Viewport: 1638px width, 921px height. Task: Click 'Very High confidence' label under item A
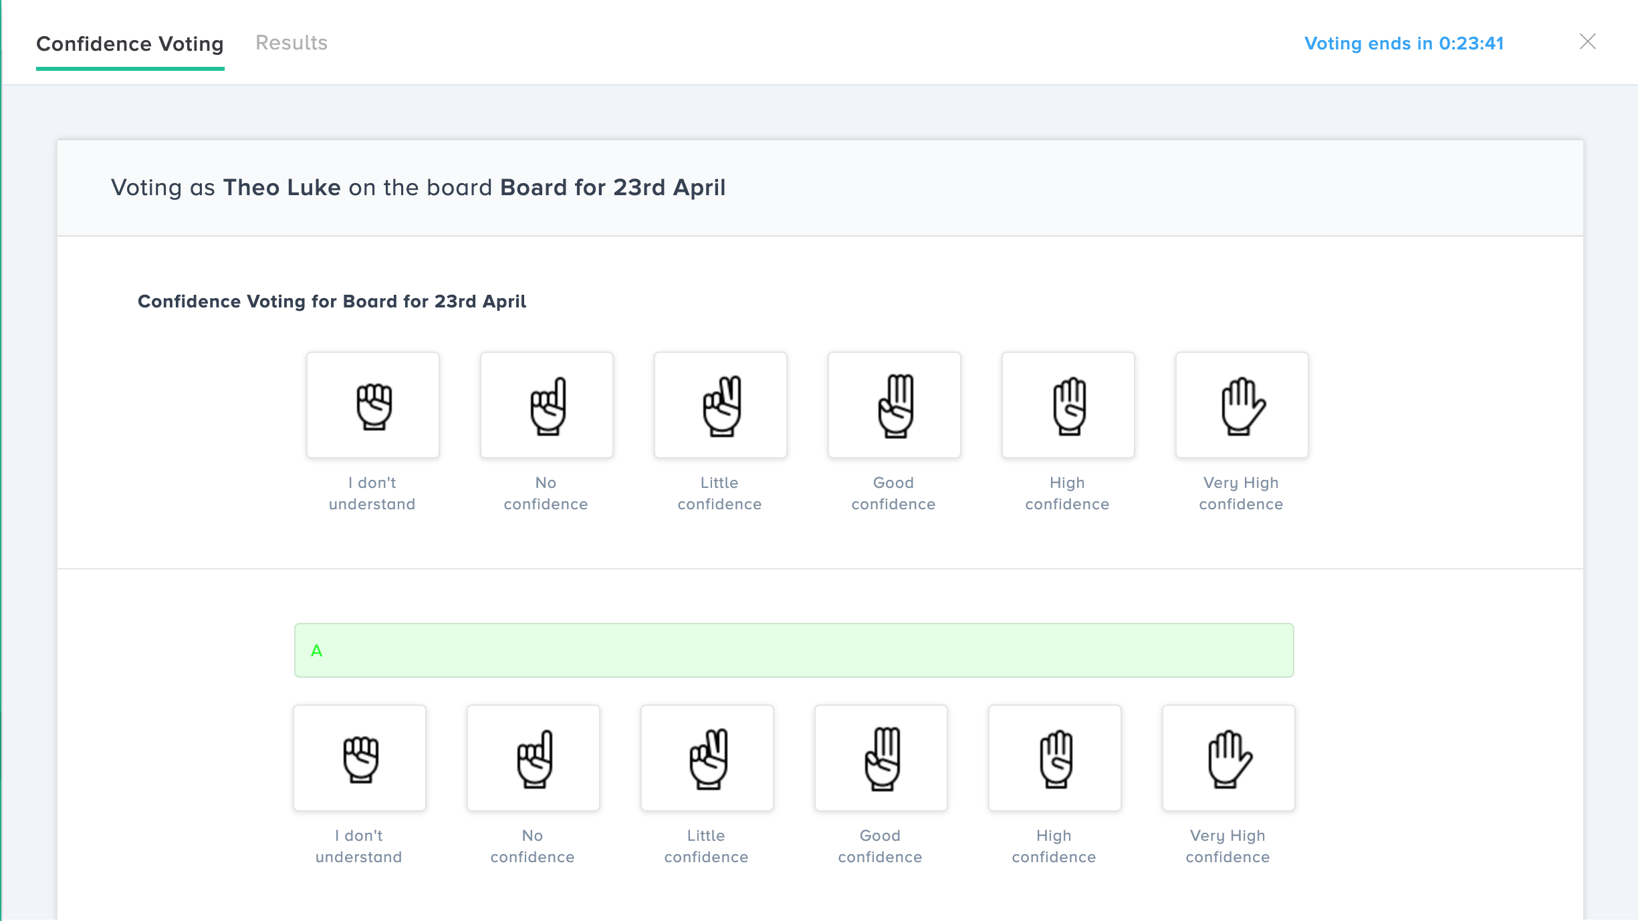[x=1227, y=846]
